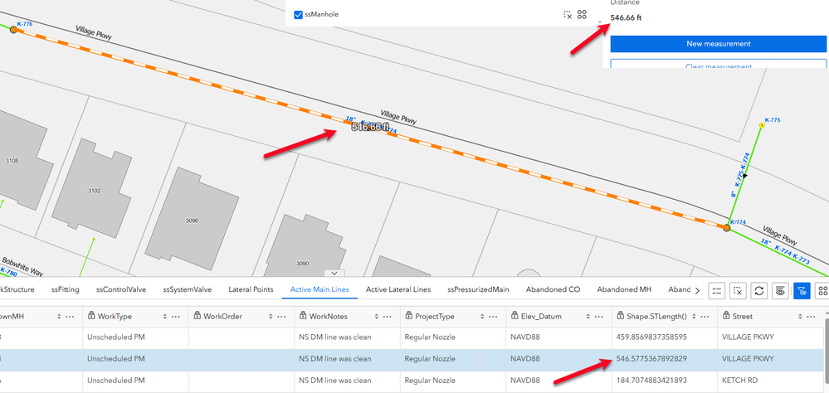Open the table actions icon beside the filter icon
829x393 pixels.
tap(822, 290)
